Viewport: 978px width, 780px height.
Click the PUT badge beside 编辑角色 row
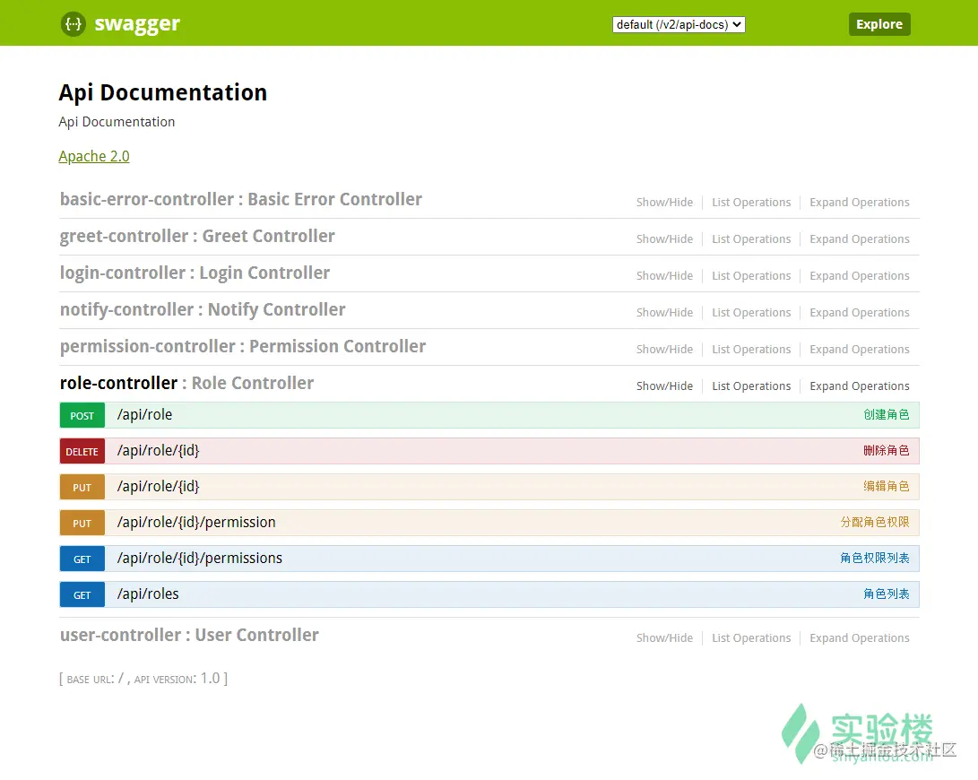tap(82, 488)
